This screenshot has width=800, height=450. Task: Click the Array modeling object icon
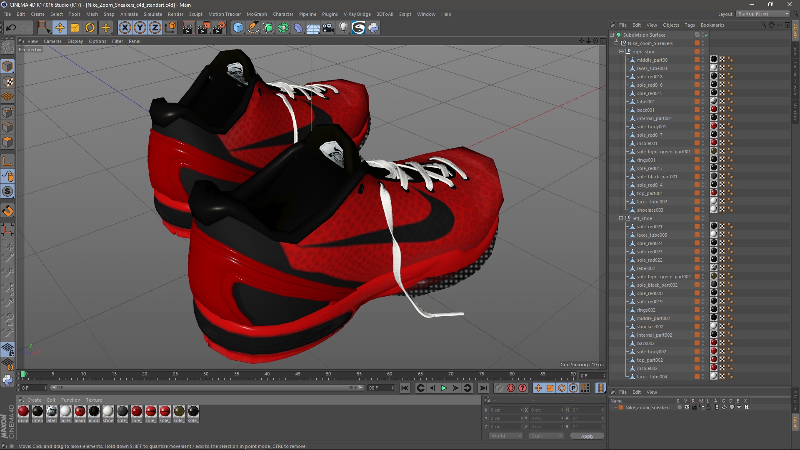283,28
